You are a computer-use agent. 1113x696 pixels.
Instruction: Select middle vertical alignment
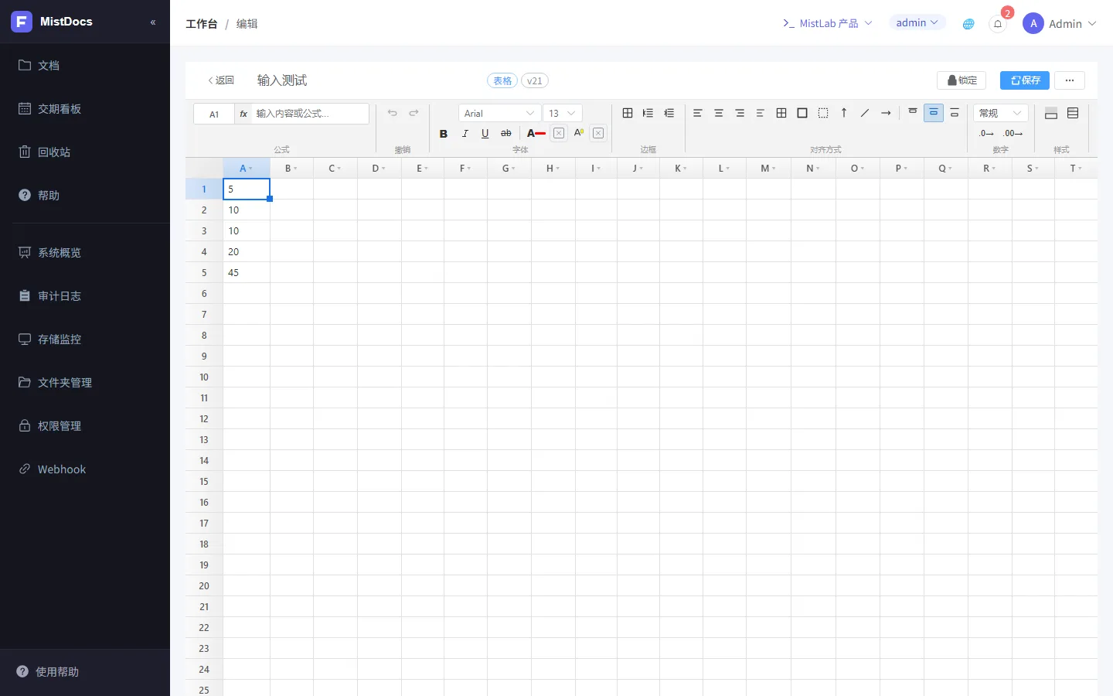pyautogui.click(x=934, y=113)
